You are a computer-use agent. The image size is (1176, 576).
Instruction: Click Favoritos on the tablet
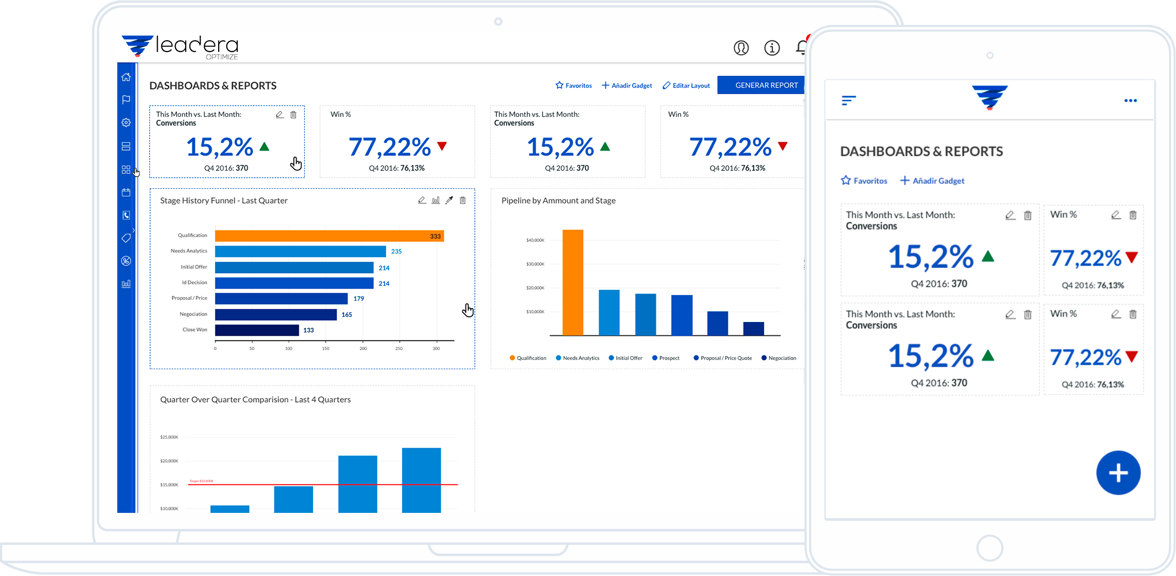864,181
